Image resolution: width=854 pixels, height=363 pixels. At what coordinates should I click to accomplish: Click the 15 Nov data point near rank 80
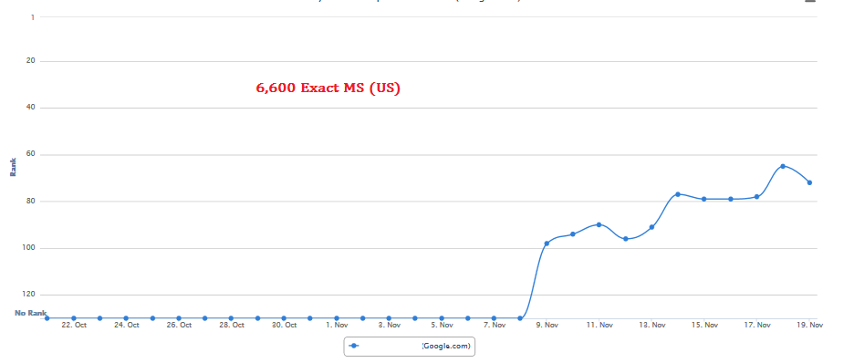click(x=704, y=199)
